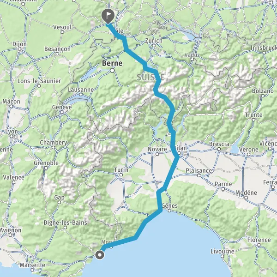
Task: Click the Zurich city dot
Action: [154, 46]
